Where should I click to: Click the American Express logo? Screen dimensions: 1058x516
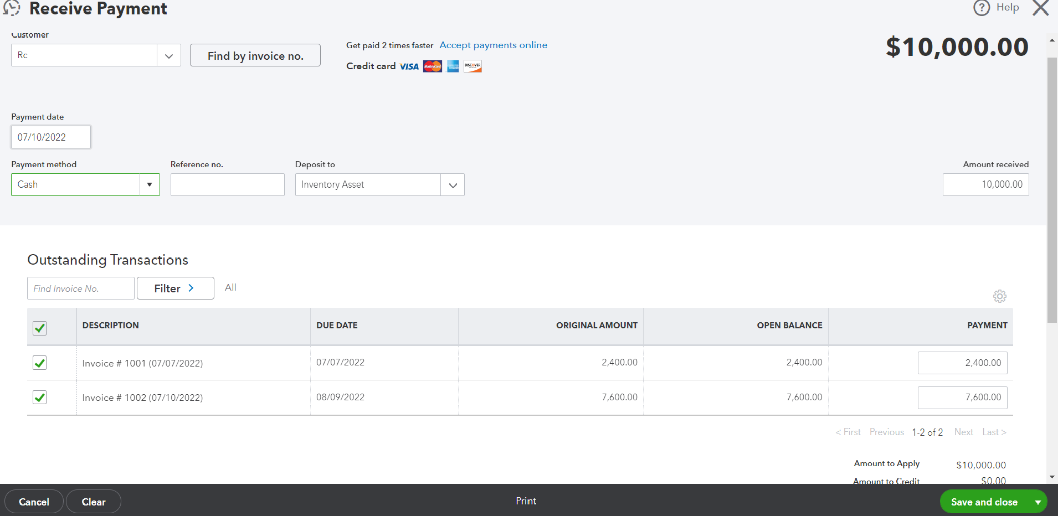453,66
